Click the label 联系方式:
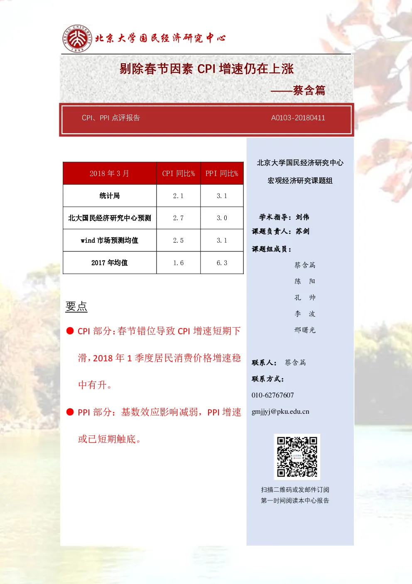 (268, 379)
